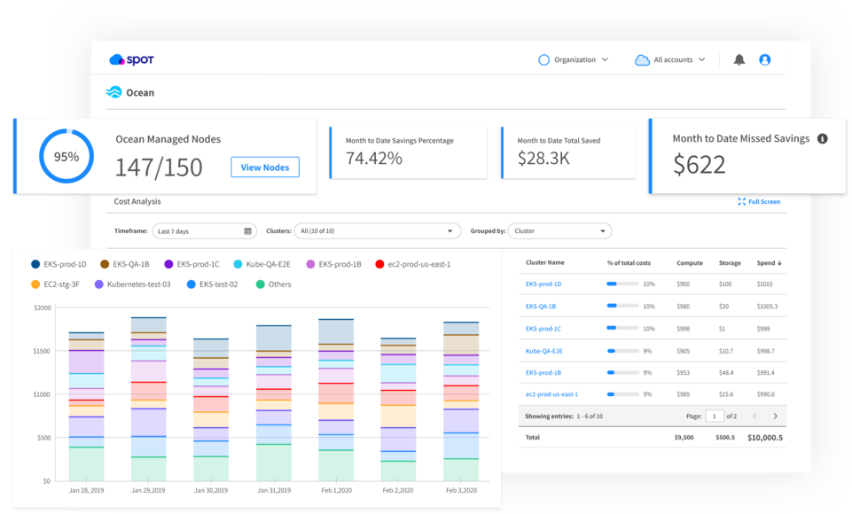Open the timeframe calendar icon
Viewport: 852px width, 514px height.
click(x=247, y=231)
